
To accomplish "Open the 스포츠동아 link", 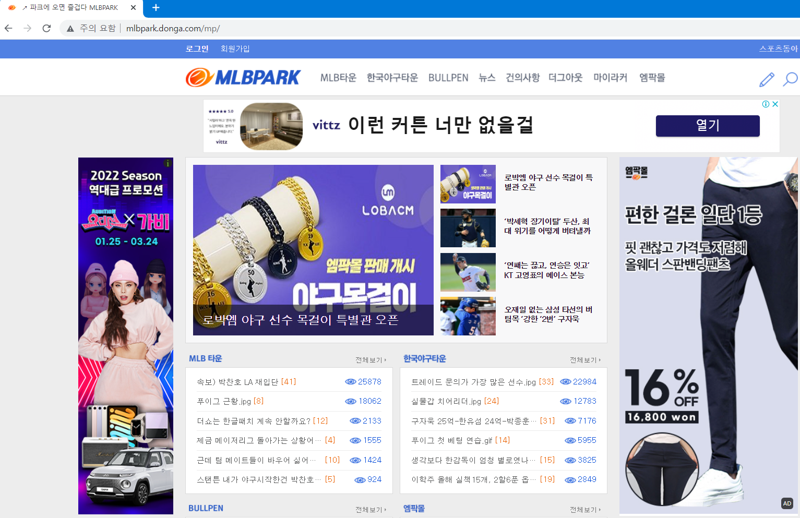I will tap(779, 49).
